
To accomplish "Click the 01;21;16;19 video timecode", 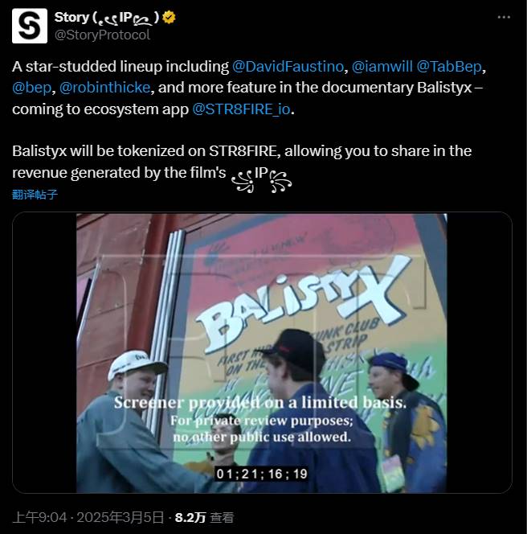I will (x=262, y=474).
